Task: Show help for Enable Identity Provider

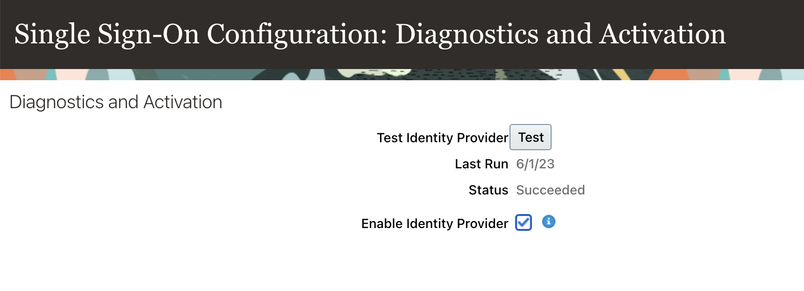Action: pos(548,222)
